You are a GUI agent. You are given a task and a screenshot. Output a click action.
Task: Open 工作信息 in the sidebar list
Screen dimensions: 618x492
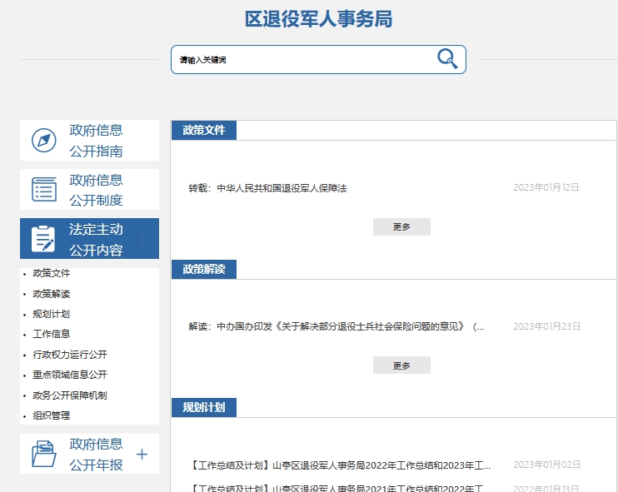click(x=52, y=334)
